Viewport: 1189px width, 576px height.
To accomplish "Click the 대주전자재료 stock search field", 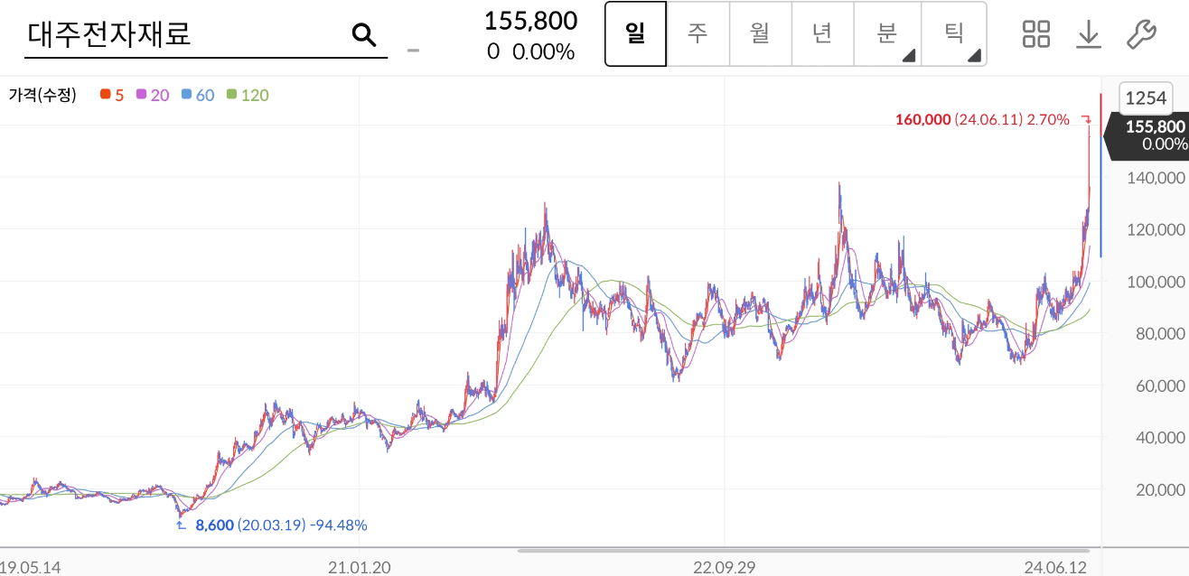I will 206,34.
